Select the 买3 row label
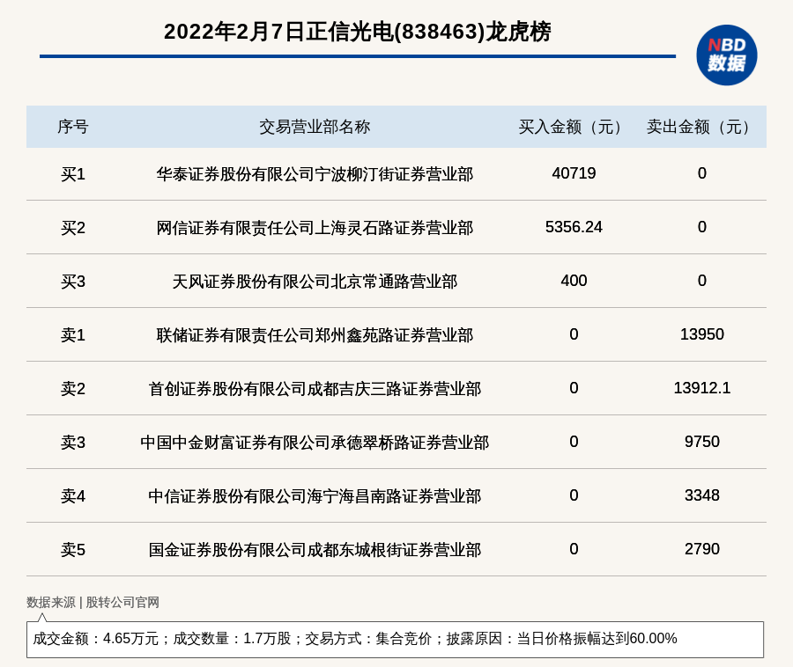Screen dimensions: 793x667 click(73, 282)
